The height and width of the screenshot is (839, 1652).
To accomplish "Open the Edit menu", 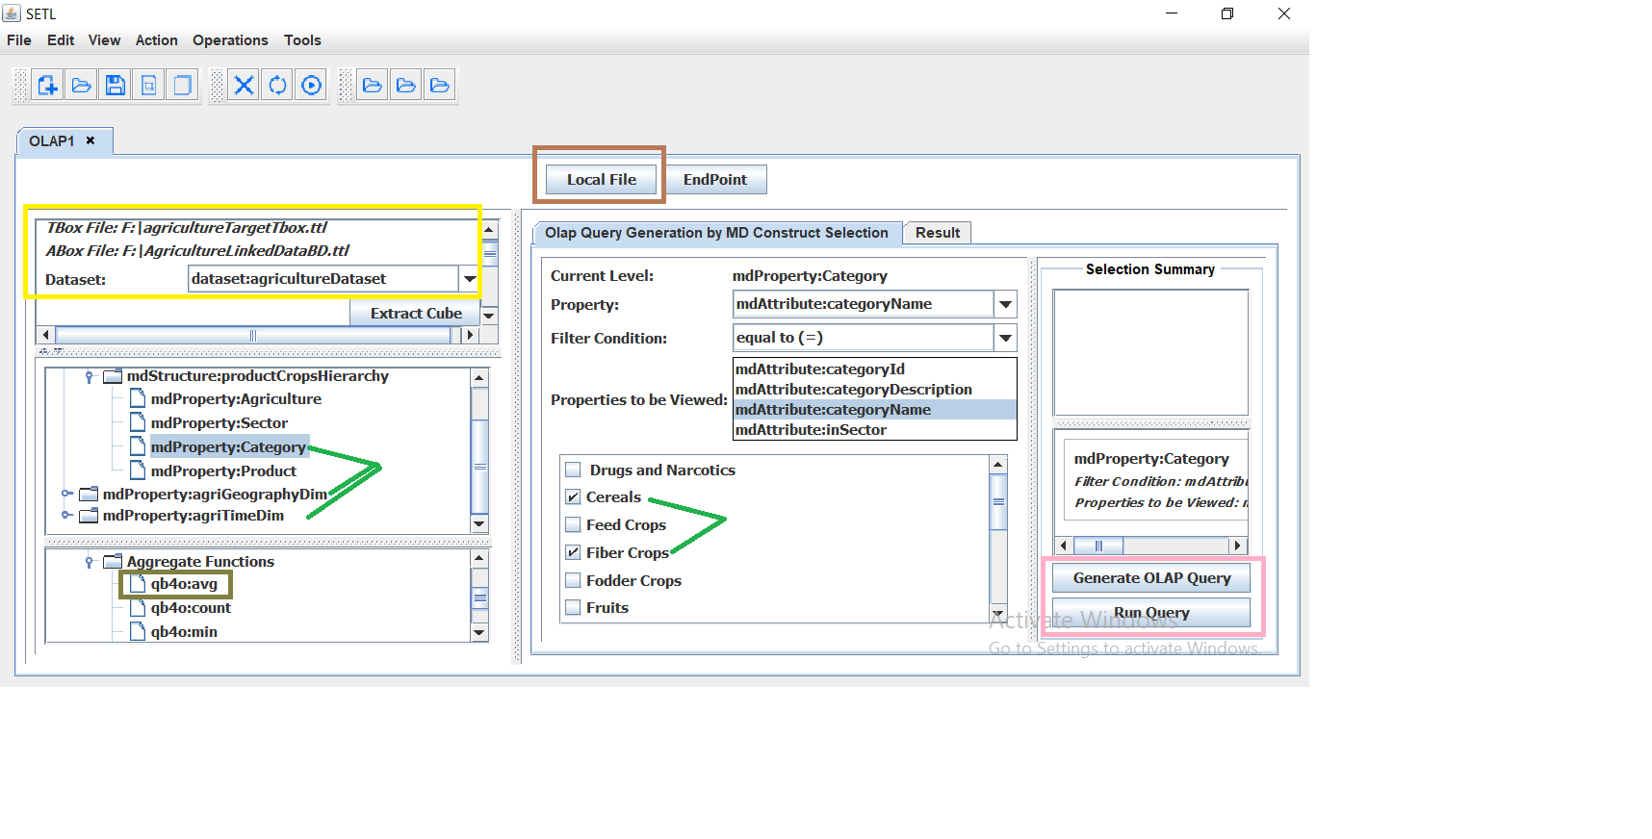I will (x=61, y=40).
